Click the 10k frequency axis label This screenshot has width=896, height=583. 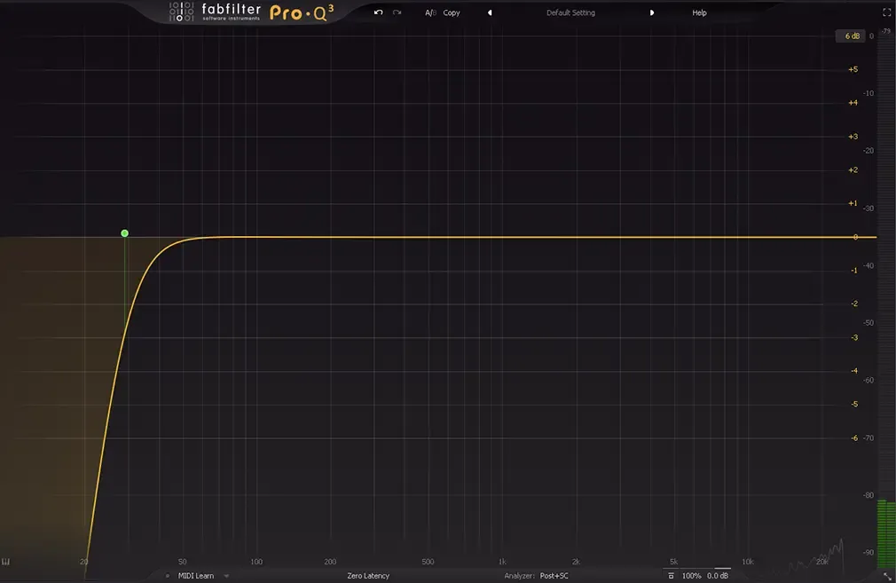click(x=748, y=562)
